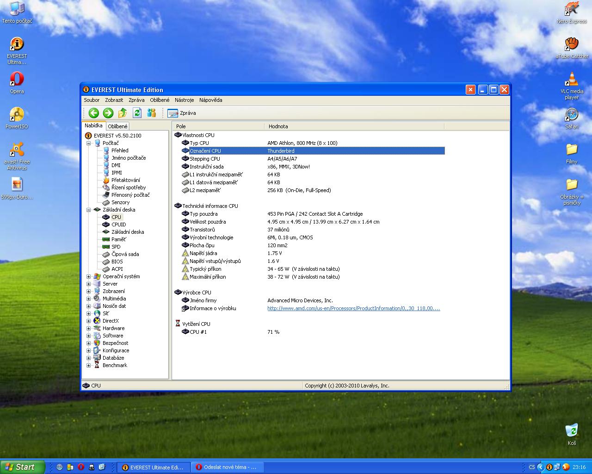This screenshot has width=592, height=474.
Task: Expand the Benchmark node
Action: tap(89, 365)
